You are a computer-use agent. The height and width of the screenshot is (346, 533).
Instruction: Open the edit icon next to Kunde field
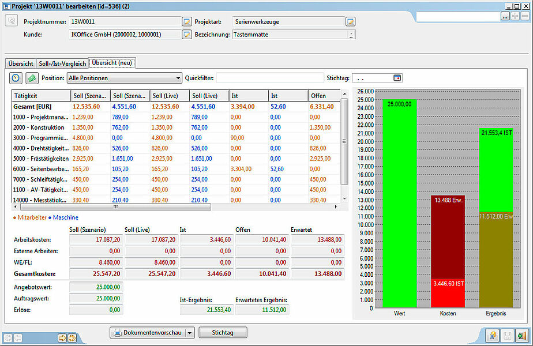pos(187,35)
